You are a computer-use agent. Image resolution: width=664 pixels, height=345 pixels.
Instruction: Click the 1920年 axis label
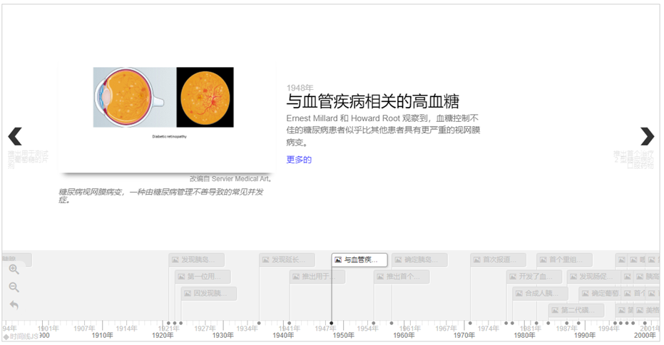click(163, 335)
